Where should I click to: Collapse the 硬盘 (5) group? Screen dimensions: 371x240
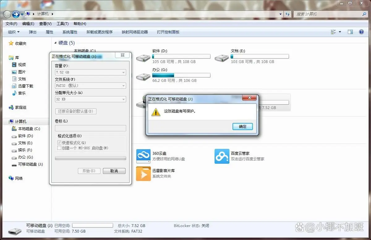(x=55, y=43)
